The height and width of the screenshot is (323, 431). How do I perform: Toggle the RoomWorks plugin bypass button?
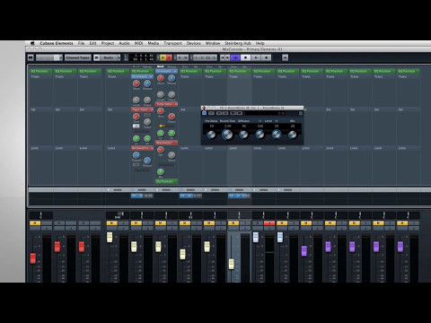[204, 113]
